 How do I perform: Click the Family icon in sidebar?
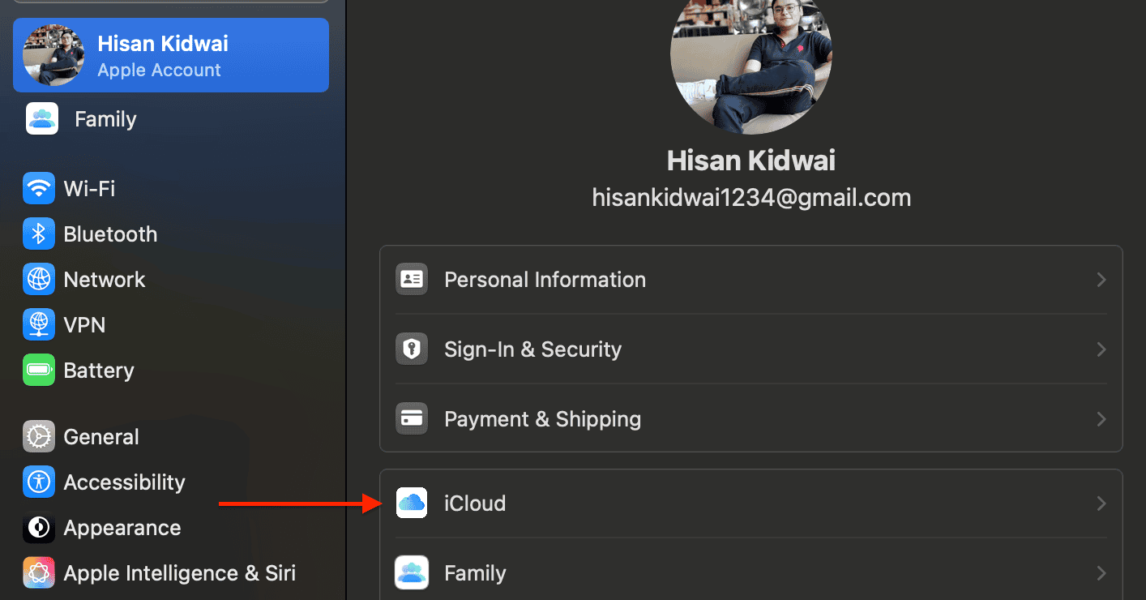(42, 119)
